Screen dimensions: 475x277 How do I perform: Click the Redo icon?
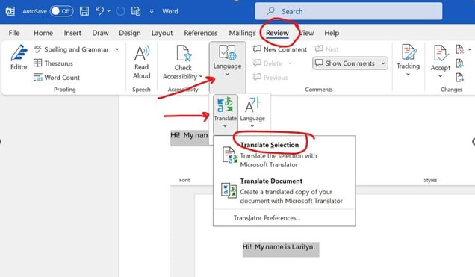(120, 11)
